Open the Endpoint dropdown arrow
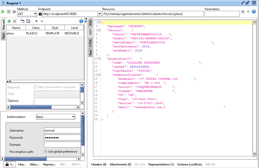This screenshot has width=260, height=168. (x=99, y=14)
